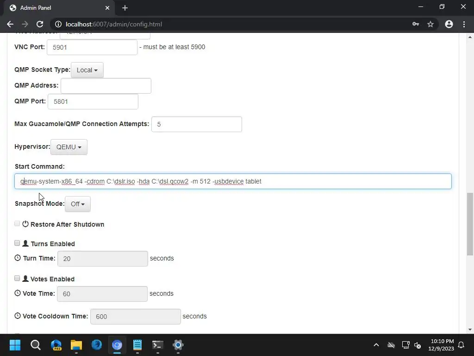Click the Votes Enabled label text
The image size is (474, 356).
tap(52, 279)
